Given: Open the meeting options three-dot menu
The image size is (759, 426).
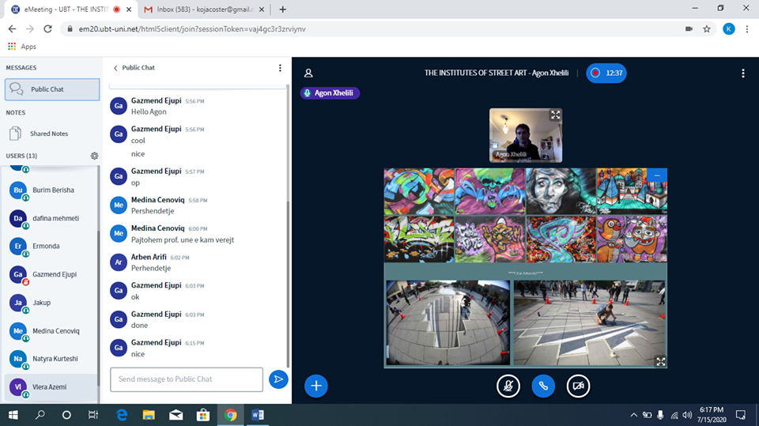Looking at the screenshot, I should coord(742,74).
